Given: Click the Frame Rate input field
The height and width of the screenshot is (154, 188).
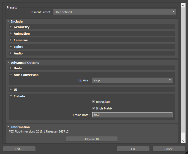Looking at the screenshot, I should coord(132,115).
